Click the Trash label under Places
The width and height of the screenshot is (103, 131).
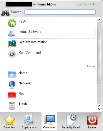click(x=23, y=104)
